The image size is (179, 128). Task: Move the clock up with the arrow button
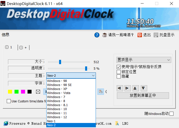[135, 88]
